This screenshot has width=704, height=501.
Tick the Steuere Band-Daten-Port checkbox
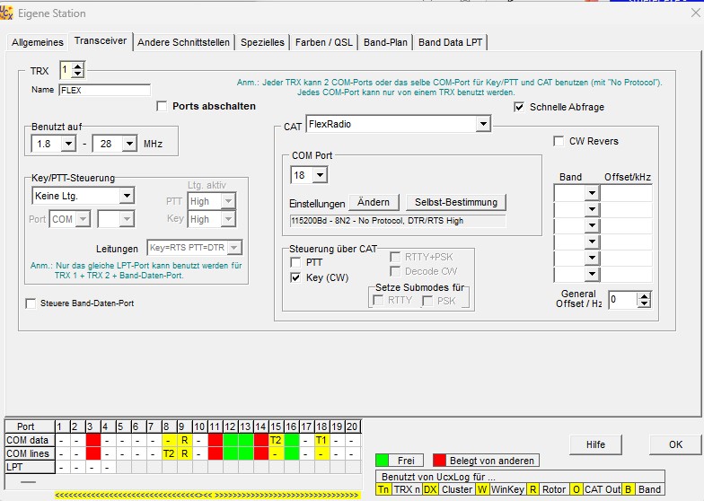coord(31,303)
